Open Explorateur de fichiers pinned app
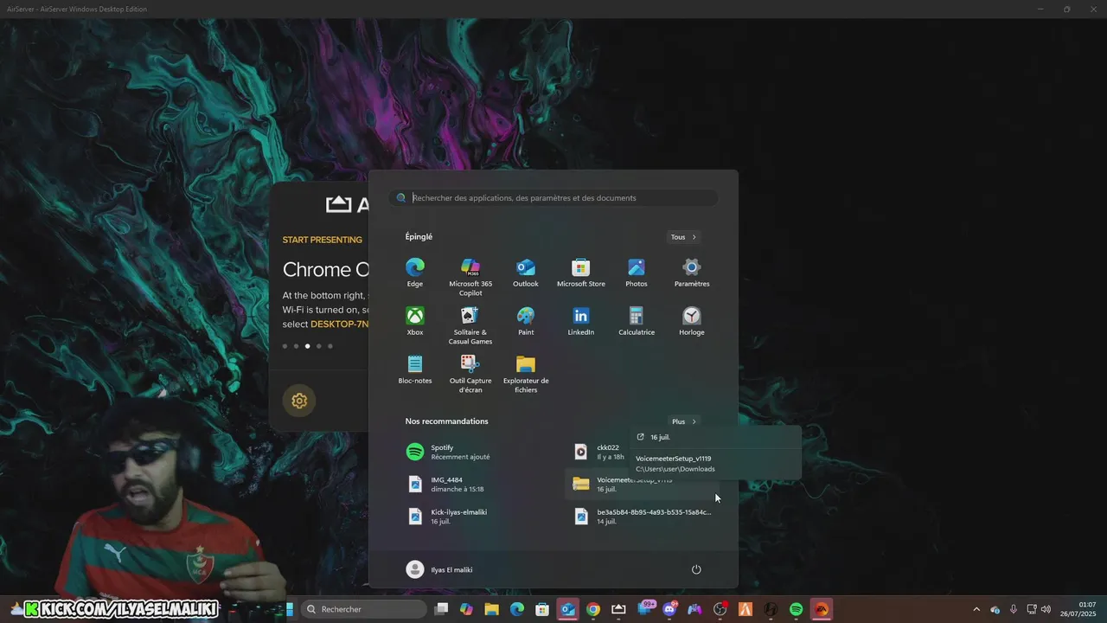This screenshot has width=1107, height=623. tap(526, 374)
